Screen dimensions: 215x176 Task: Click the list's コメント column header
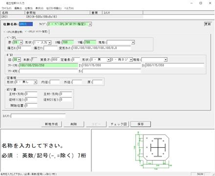123,13
